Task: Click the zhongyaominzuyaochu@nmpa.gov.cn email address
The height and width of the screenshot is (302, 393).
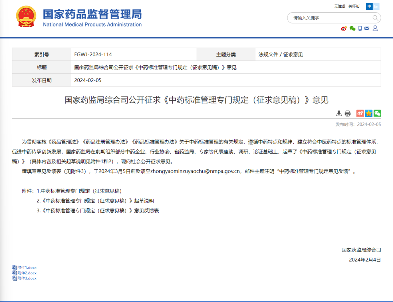Action: coord(195,171)
